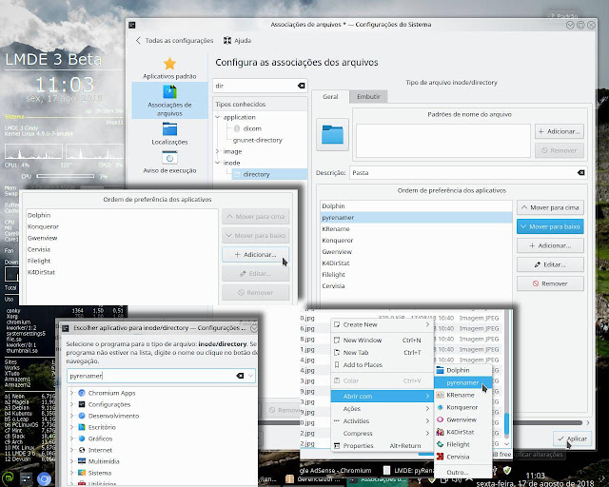The image size is (609, 487).
Task: Choose Filelight icon in Abrir com submenu
Action: point(440,444)
